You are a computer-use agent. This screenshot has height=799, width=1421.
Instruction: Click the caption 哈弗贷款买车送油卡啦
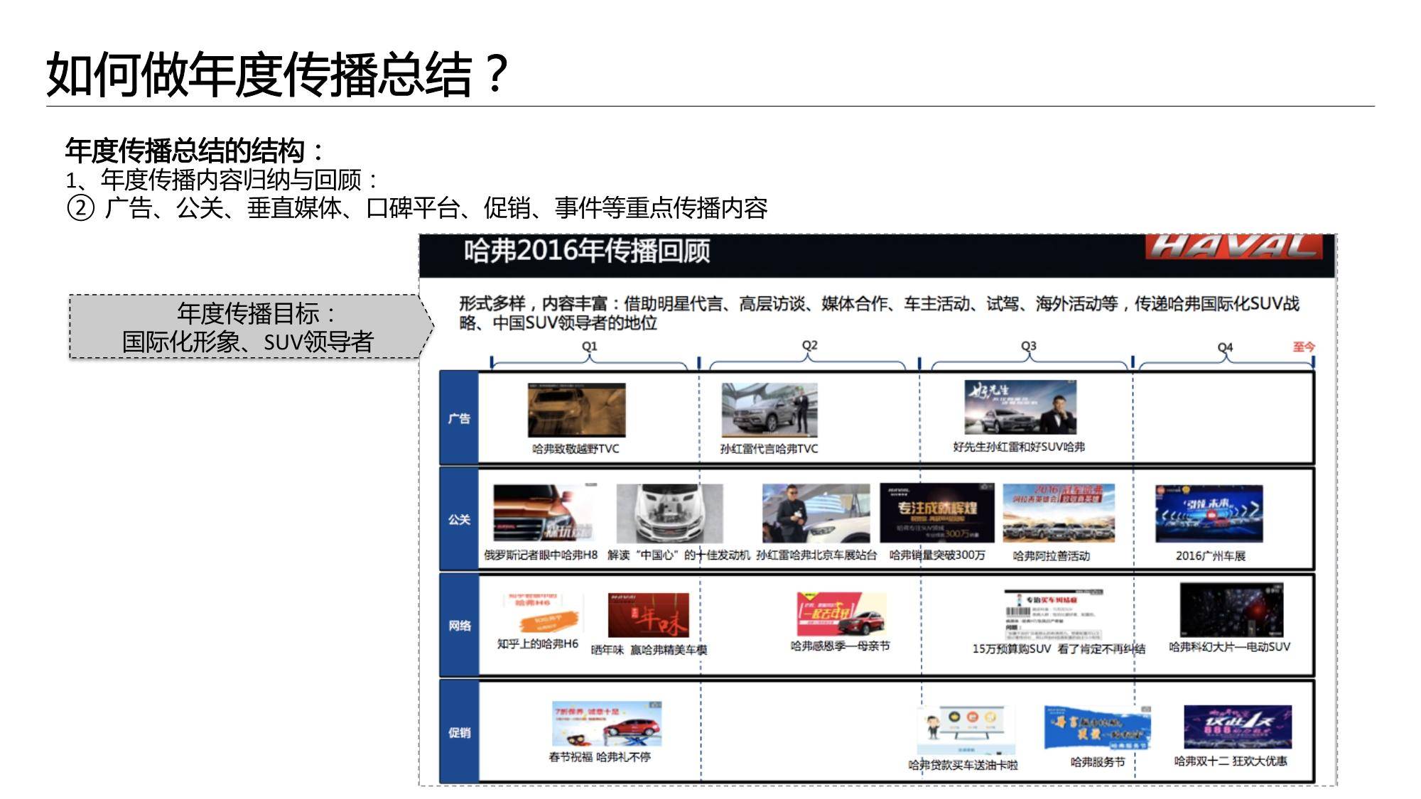click(x=963, y=765)
